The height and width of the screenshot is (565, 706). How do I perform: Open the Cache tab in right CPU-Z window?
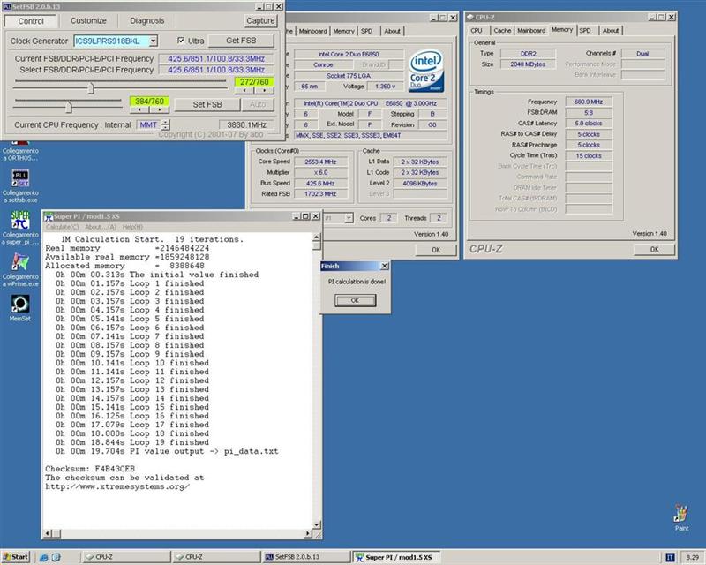[502, 31]
